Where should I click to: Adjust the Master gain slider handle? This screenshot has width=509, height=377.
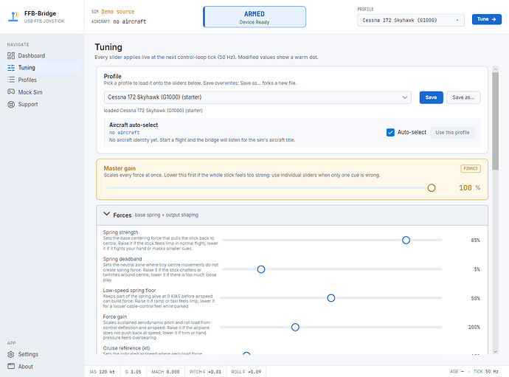tap(431, 187)
